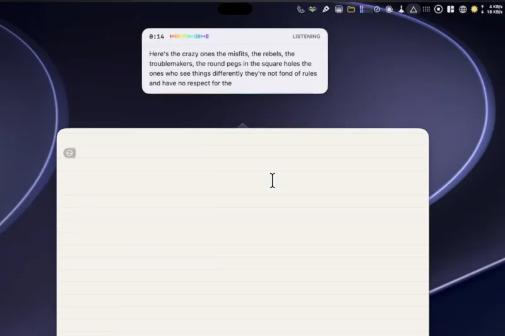Open the rainbow heart menu bar app
This screenshot has width=505, height=336.
pos(312,9)
